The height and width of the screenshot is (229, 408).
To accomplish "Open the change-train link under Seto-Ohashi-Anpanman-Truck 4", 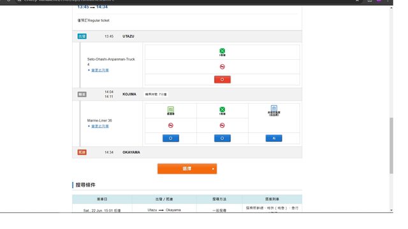I will (x=100, y=70).
